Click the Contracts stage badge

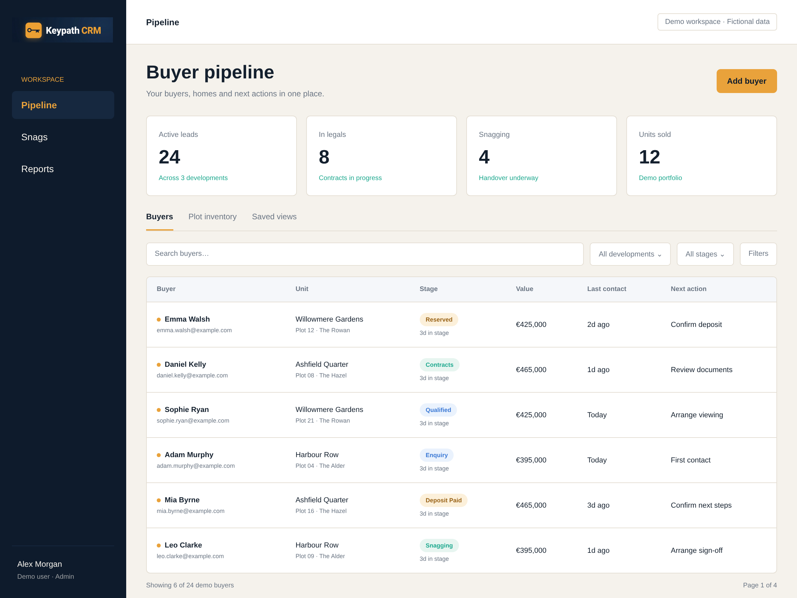point(439,365)
